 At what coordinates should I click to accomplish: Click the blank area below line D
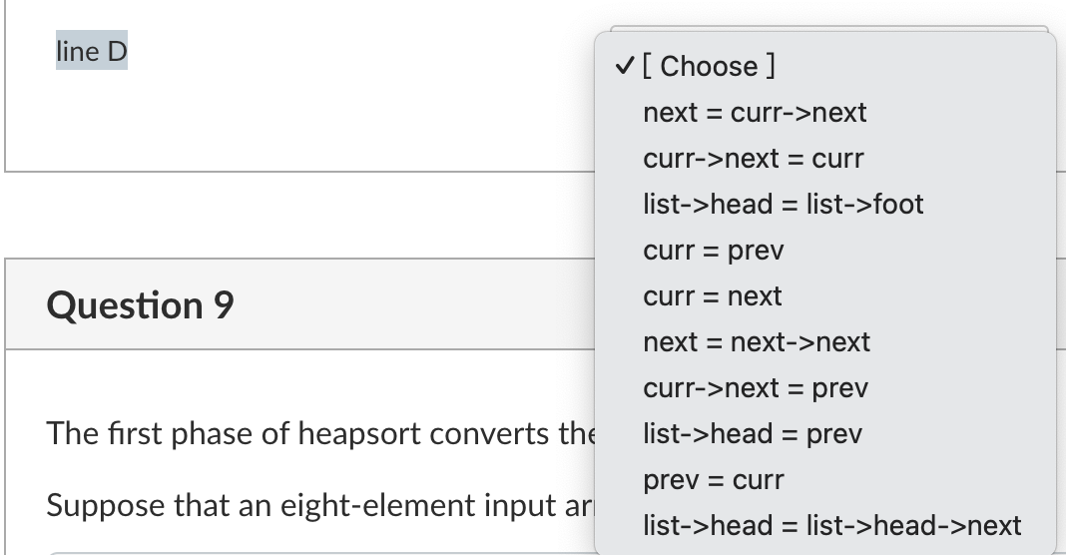click(x=299, y=123)
